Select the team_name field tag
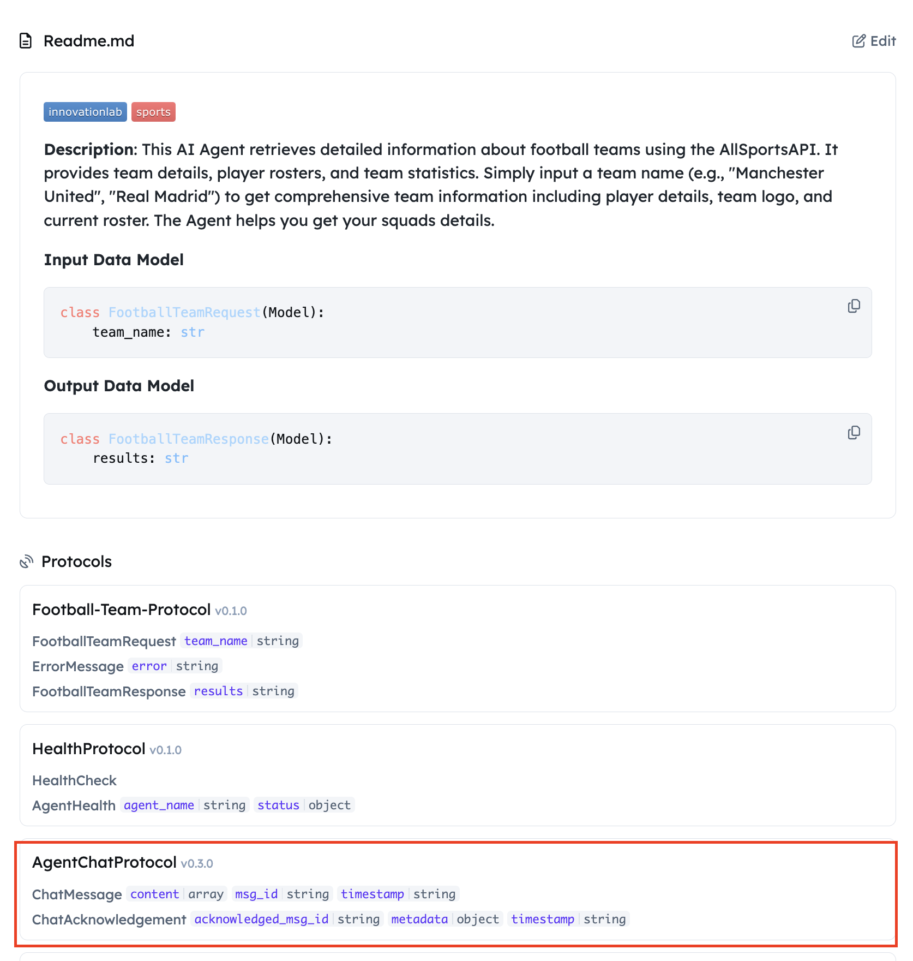 [x=215, y=640]
